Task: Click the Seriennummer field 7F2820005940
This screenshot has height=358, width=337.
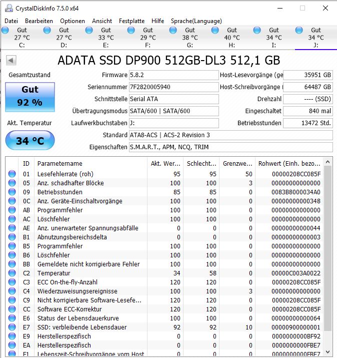Action: [173, 87]
